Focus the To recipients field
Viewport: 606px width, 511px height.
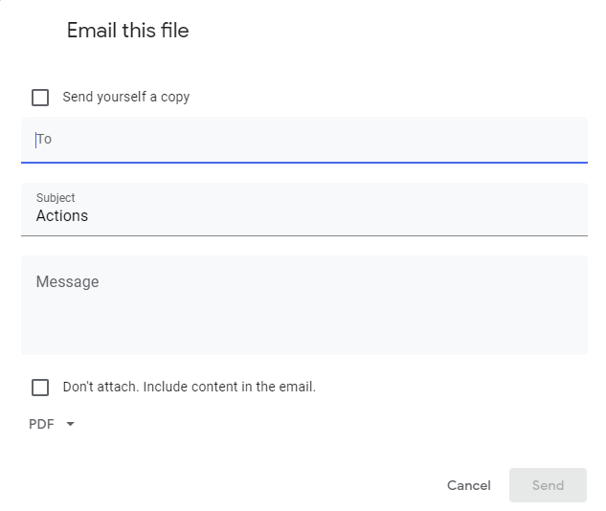[303, 140]
